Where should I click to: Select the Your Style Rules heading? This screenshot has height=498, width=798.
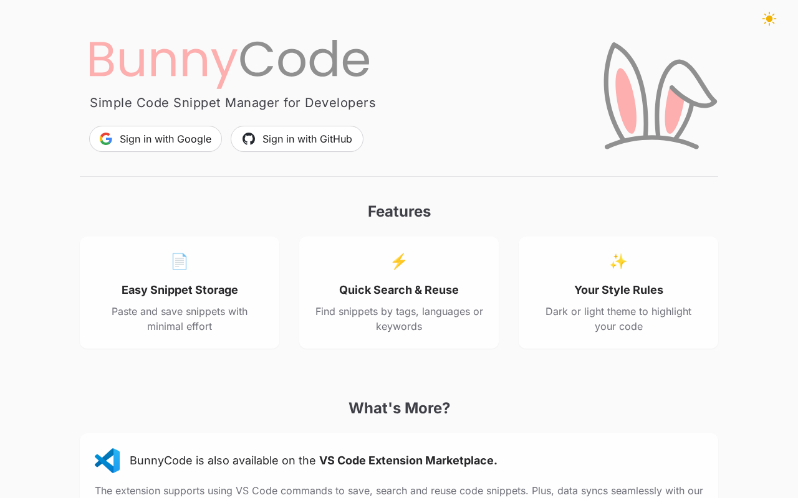[618, 290]
